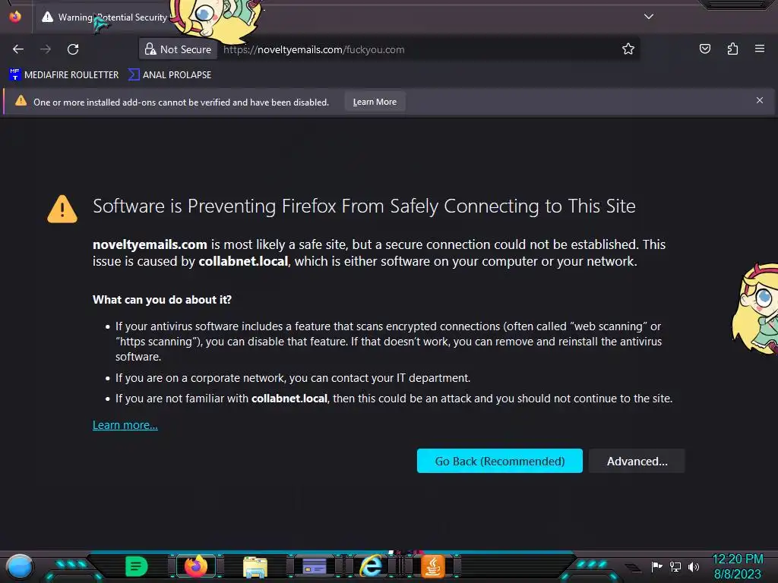
Task: Reload the current page
Action: click(x=73, y=49)
